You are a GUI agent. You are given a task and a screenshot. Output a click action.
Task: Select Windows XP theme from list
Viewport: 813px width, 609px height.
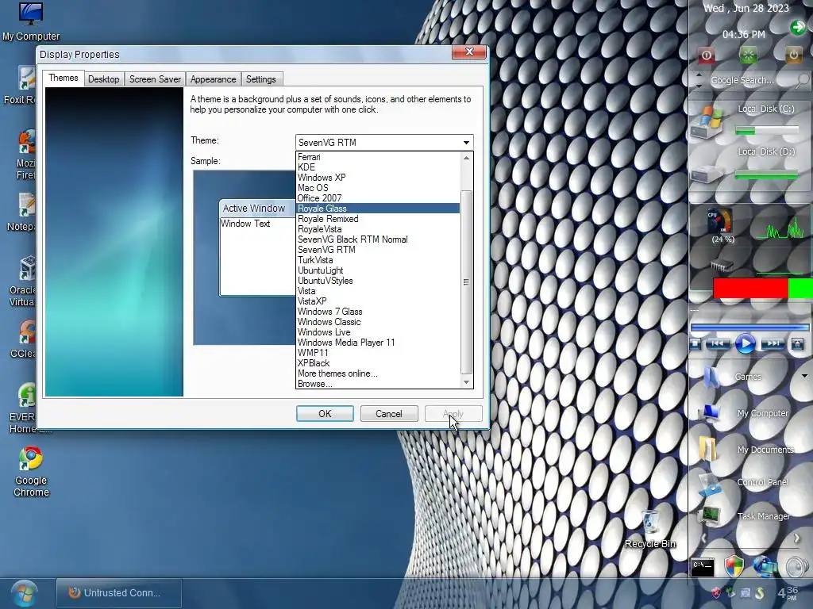378,177
